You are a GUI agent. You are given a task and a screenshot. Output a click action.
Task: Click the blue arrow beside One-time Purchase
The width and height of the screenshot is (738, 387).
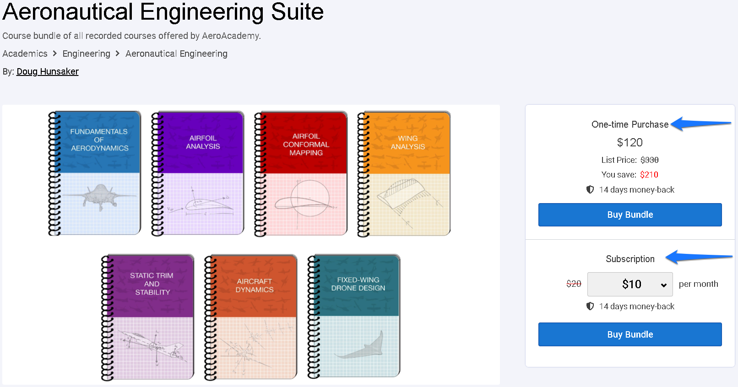[700, 124]
